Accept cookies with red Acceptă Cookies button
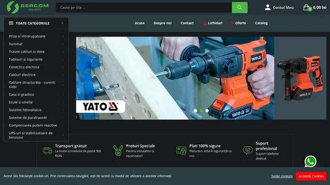 pyautogui.click(x=311, y=176)
